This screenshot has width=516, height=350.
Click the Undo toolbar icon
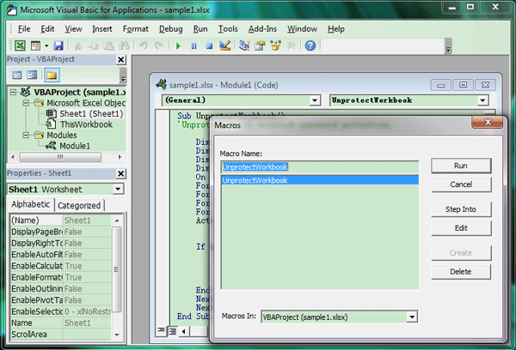click(x=143, y=45)
